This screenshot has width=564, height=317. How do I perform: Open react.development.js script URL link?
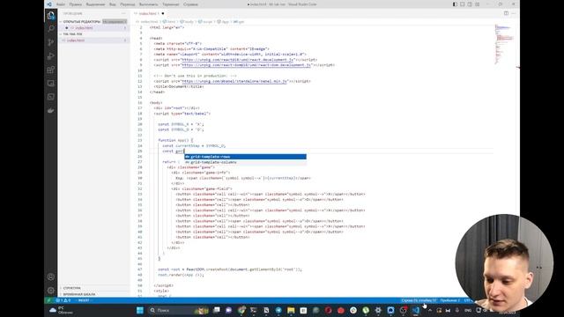click(238, 60)
